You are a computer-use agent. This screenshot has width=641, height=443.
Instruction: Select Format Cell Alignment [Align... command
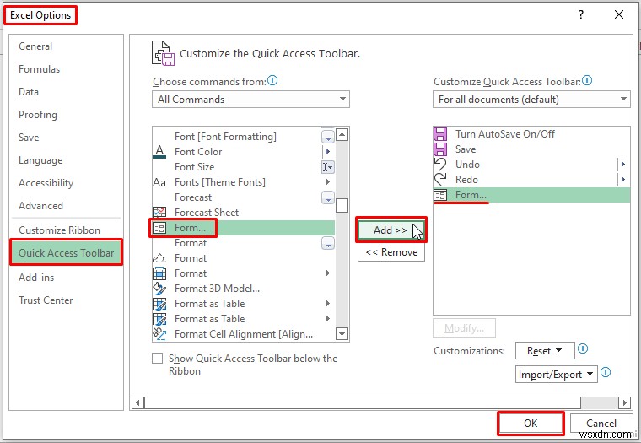pos(243,334)
